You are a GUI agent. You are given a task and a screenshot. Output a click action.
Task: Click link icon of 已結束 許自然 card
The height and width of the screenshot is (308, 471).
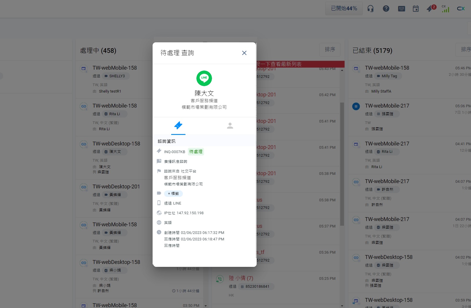click(x=356, y=182)
